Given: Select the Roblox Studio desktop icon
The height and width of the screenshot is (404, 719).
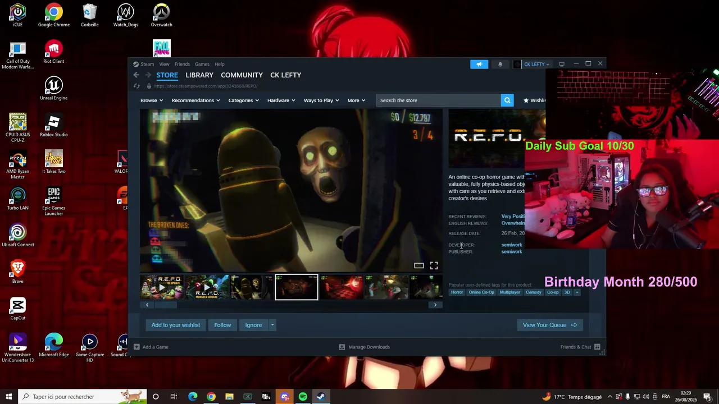Looking at the screenshot, I should coord(54,125).
